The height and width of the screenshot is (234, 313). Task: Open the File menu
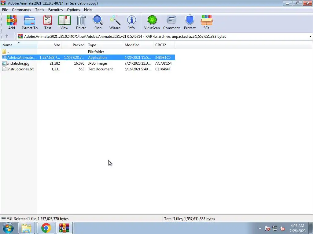click(x=5, y=9)
